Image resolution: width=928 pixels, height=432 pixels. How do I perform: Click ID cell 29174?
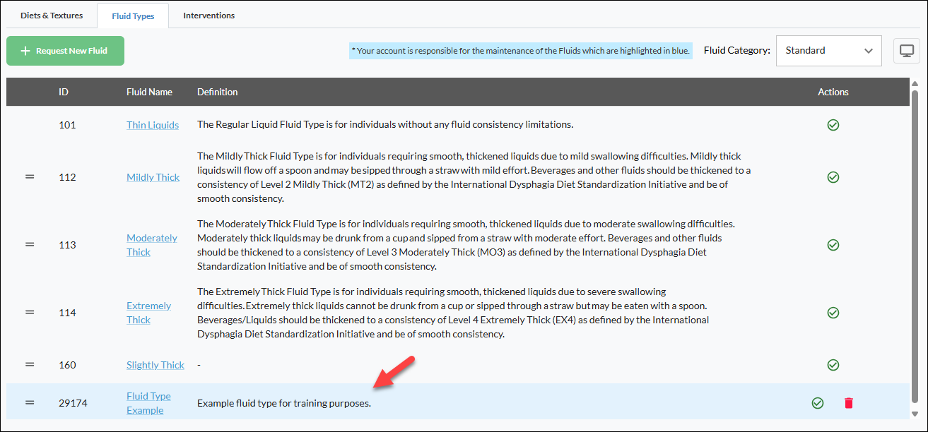coord(72,403)
